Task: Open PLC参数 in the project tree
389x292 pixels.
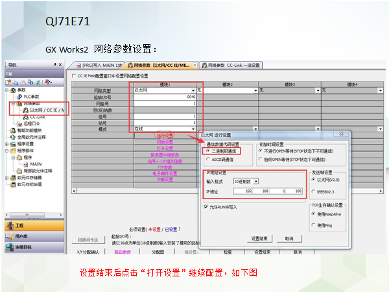Action: pyautogui.click(x=30, y=97)
